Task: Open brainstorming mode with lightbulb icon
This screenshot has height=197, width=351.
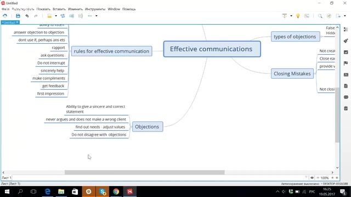Action: pos(298,16)
